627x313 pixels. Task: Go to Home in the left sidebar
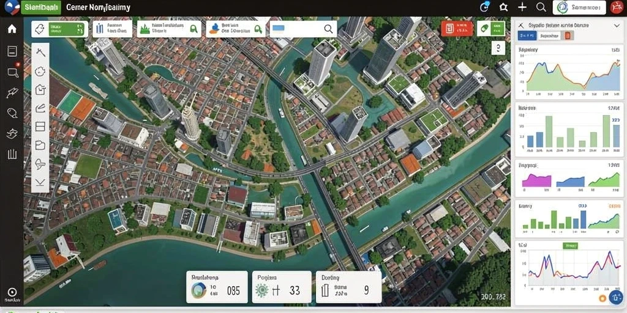pos(12,29)
